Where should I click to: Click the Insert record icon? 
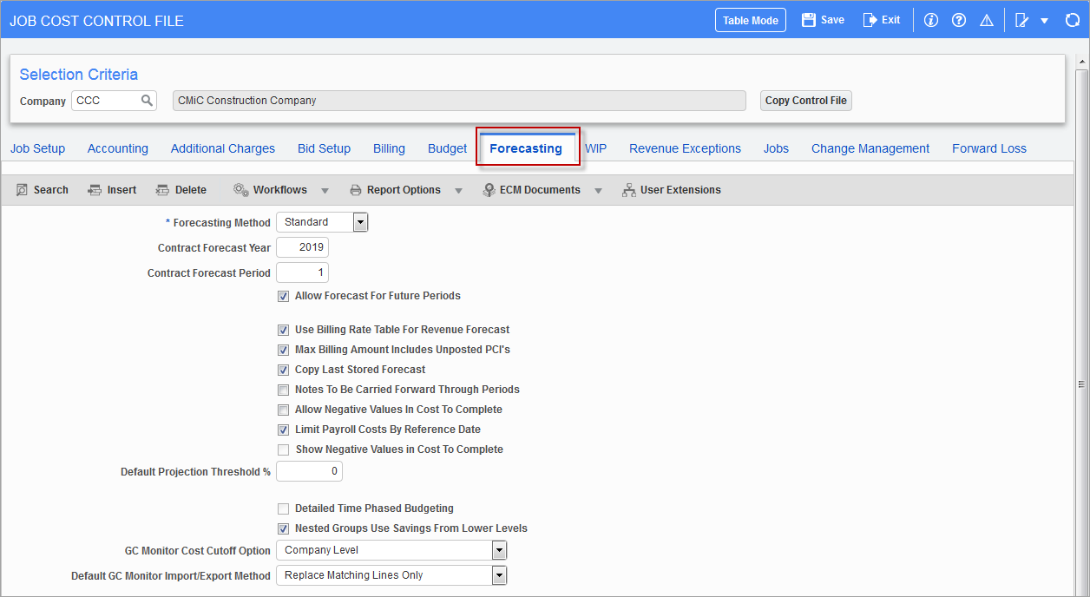pos(111,189)
